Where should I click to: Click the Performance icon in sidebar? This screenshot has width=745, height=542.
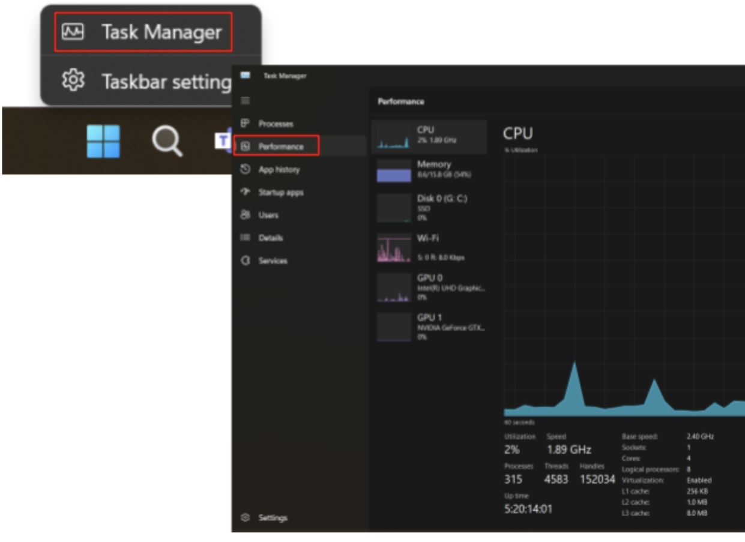point(245,146)
